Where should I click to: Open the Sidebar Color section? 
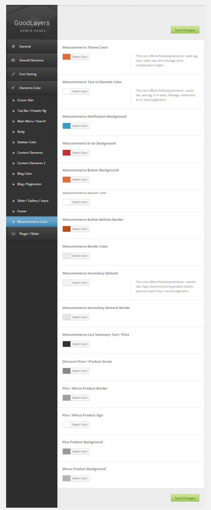click(32, 142)
